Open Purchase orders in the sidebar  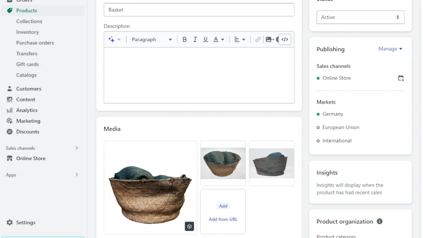pyautogui.click(x=35, y=43)
